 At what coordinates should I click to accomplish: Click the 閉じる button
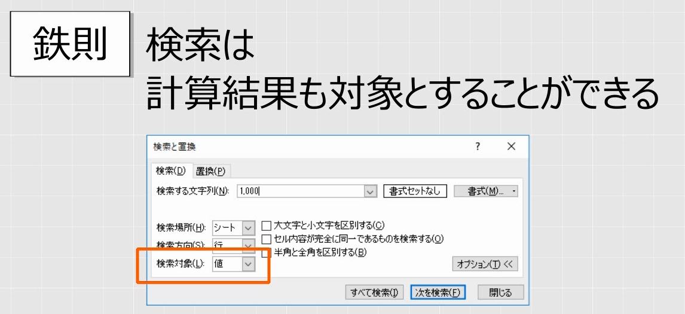coord(500,292)
